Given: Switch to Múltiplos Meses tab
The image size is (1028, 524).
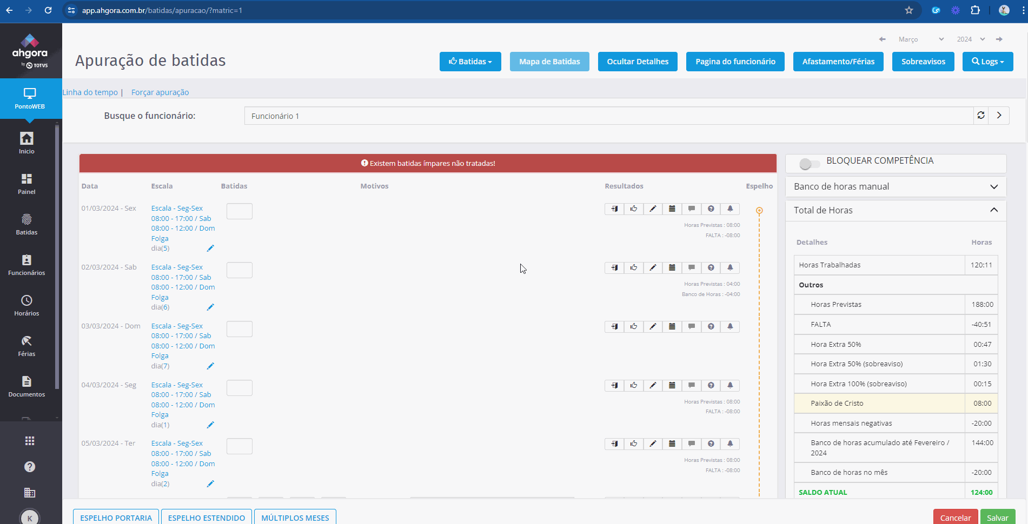Looking at the screenshot, I should click(x=295, y=518).
